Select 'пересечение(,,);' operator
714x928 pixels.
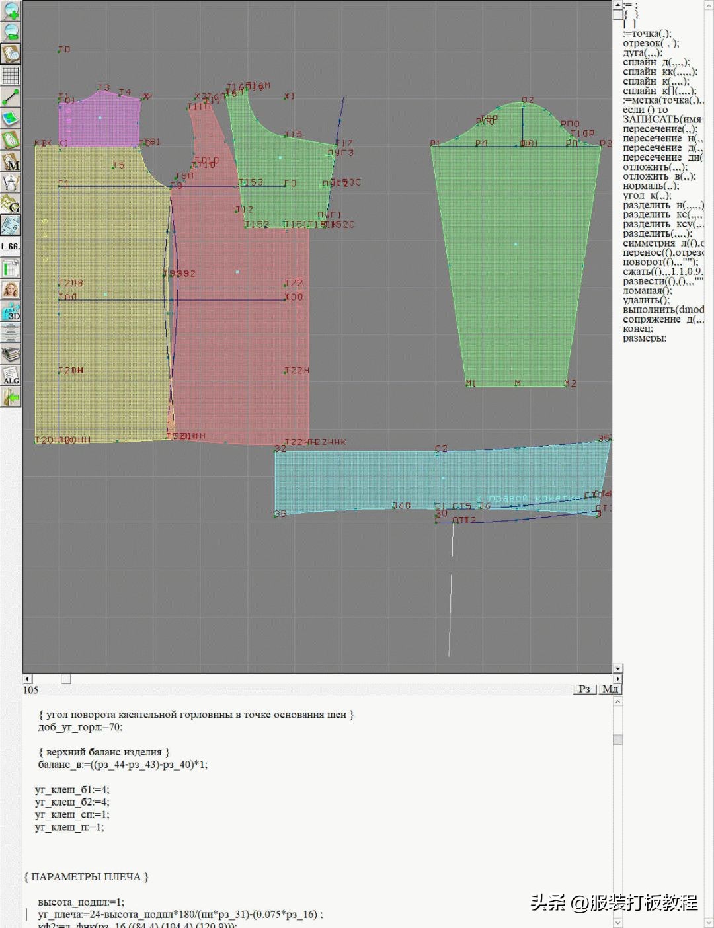pyautogui.click(x=660, y=129)
